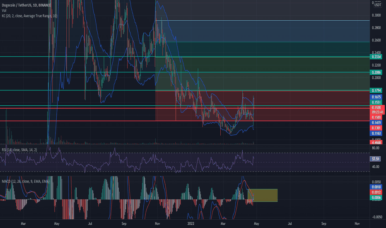Click the green MACD 0.0006 label
Screen dimensions: 386x228
tap(376, 198)
